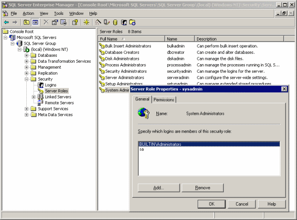Click the New Job folder toolbar icon
Screen dimensions: 297x220
[132, 22]
